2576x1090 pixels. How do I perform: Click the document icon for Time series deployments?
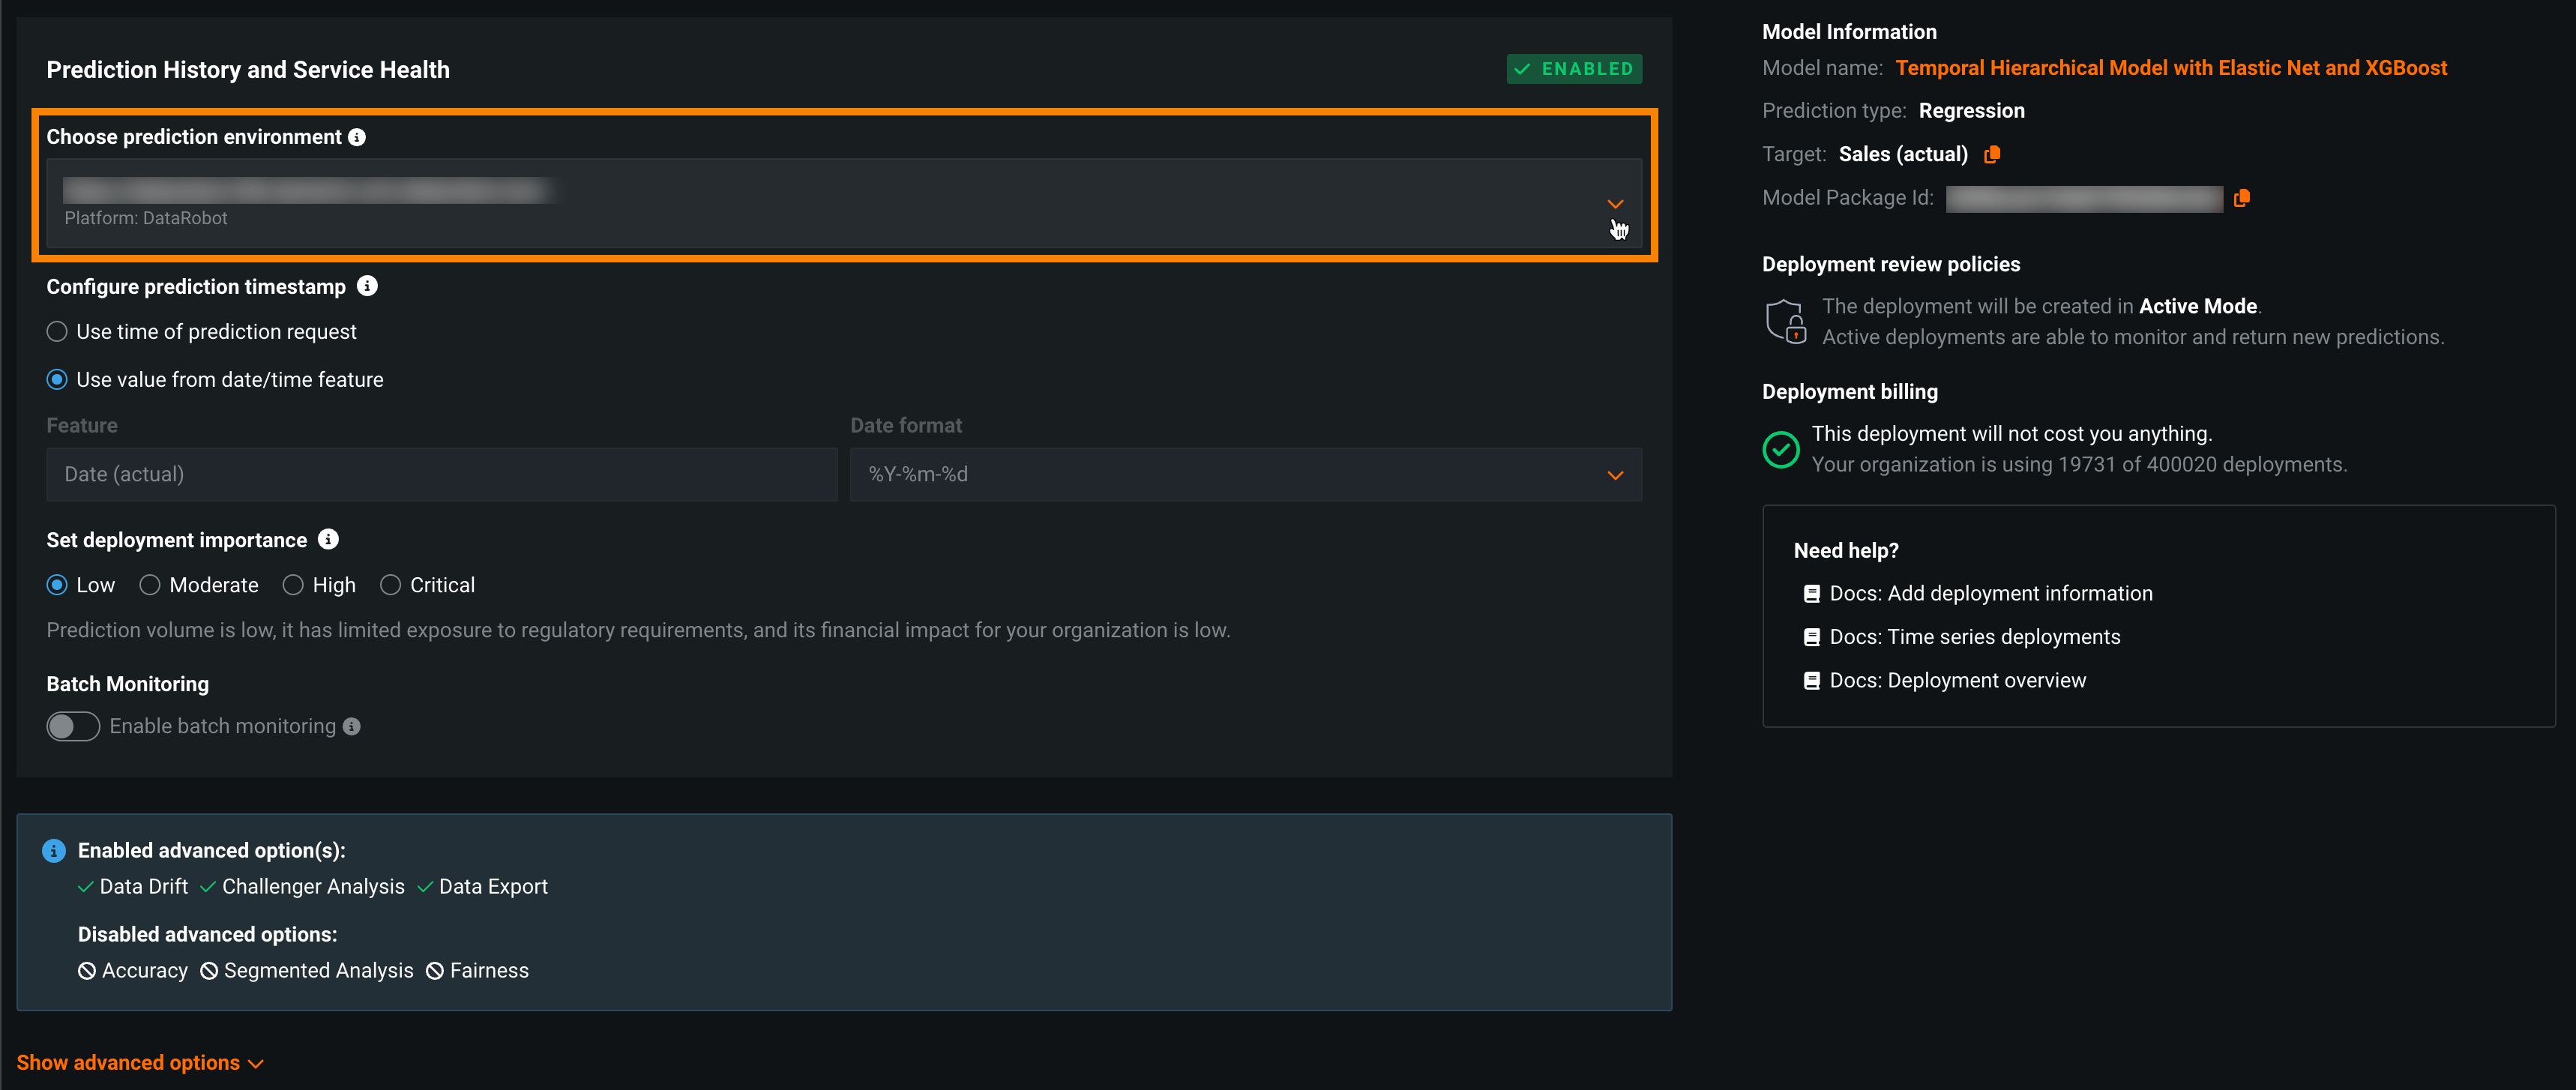[1811, 637]
